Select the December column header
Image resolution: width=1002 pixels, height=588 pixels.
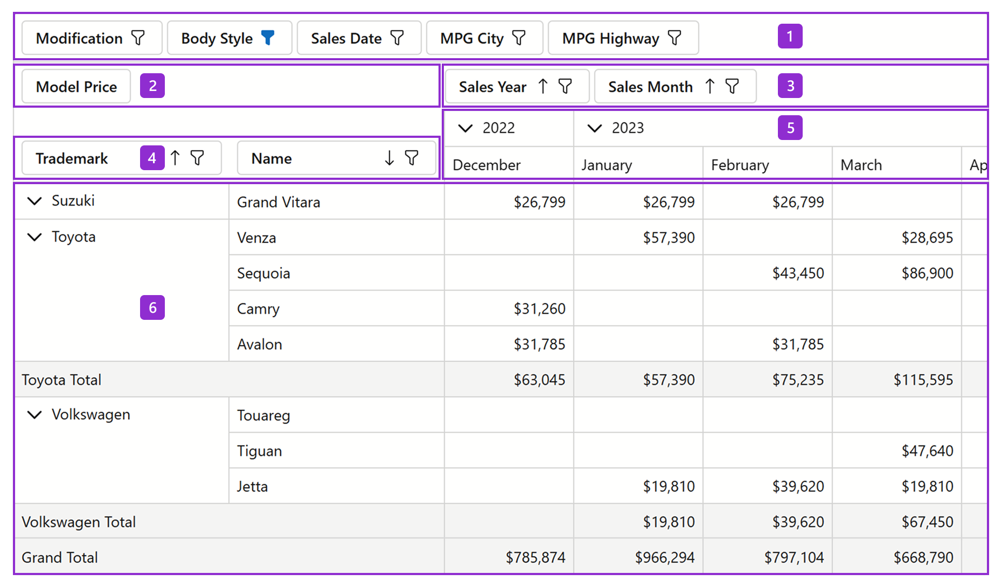[x=509, y=164]
